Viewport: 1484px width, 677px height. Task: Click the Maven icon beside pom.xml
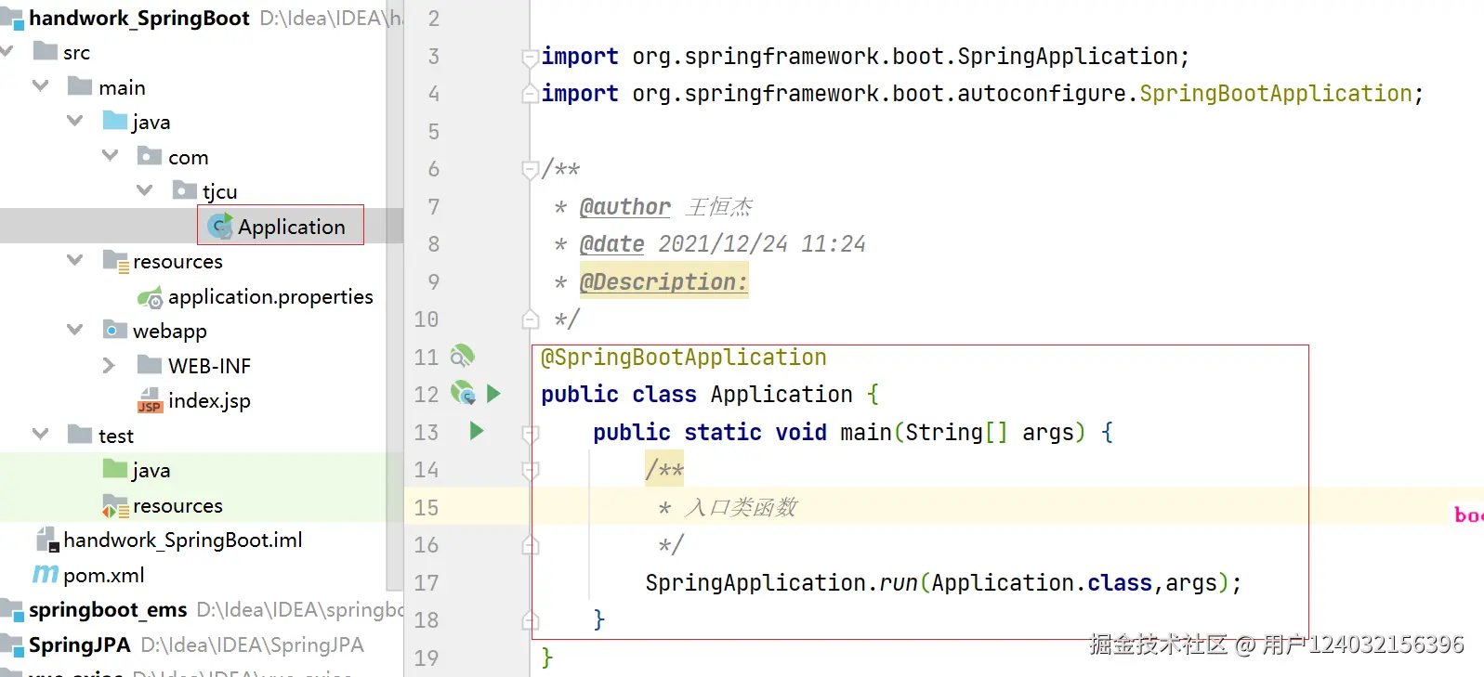tap(46, 575)
